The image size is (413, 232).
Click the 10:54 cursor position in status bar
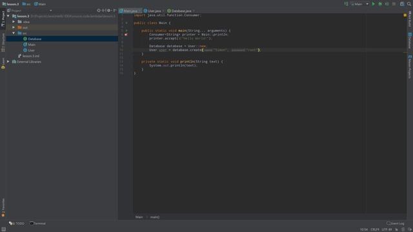(x=364, y=229)
